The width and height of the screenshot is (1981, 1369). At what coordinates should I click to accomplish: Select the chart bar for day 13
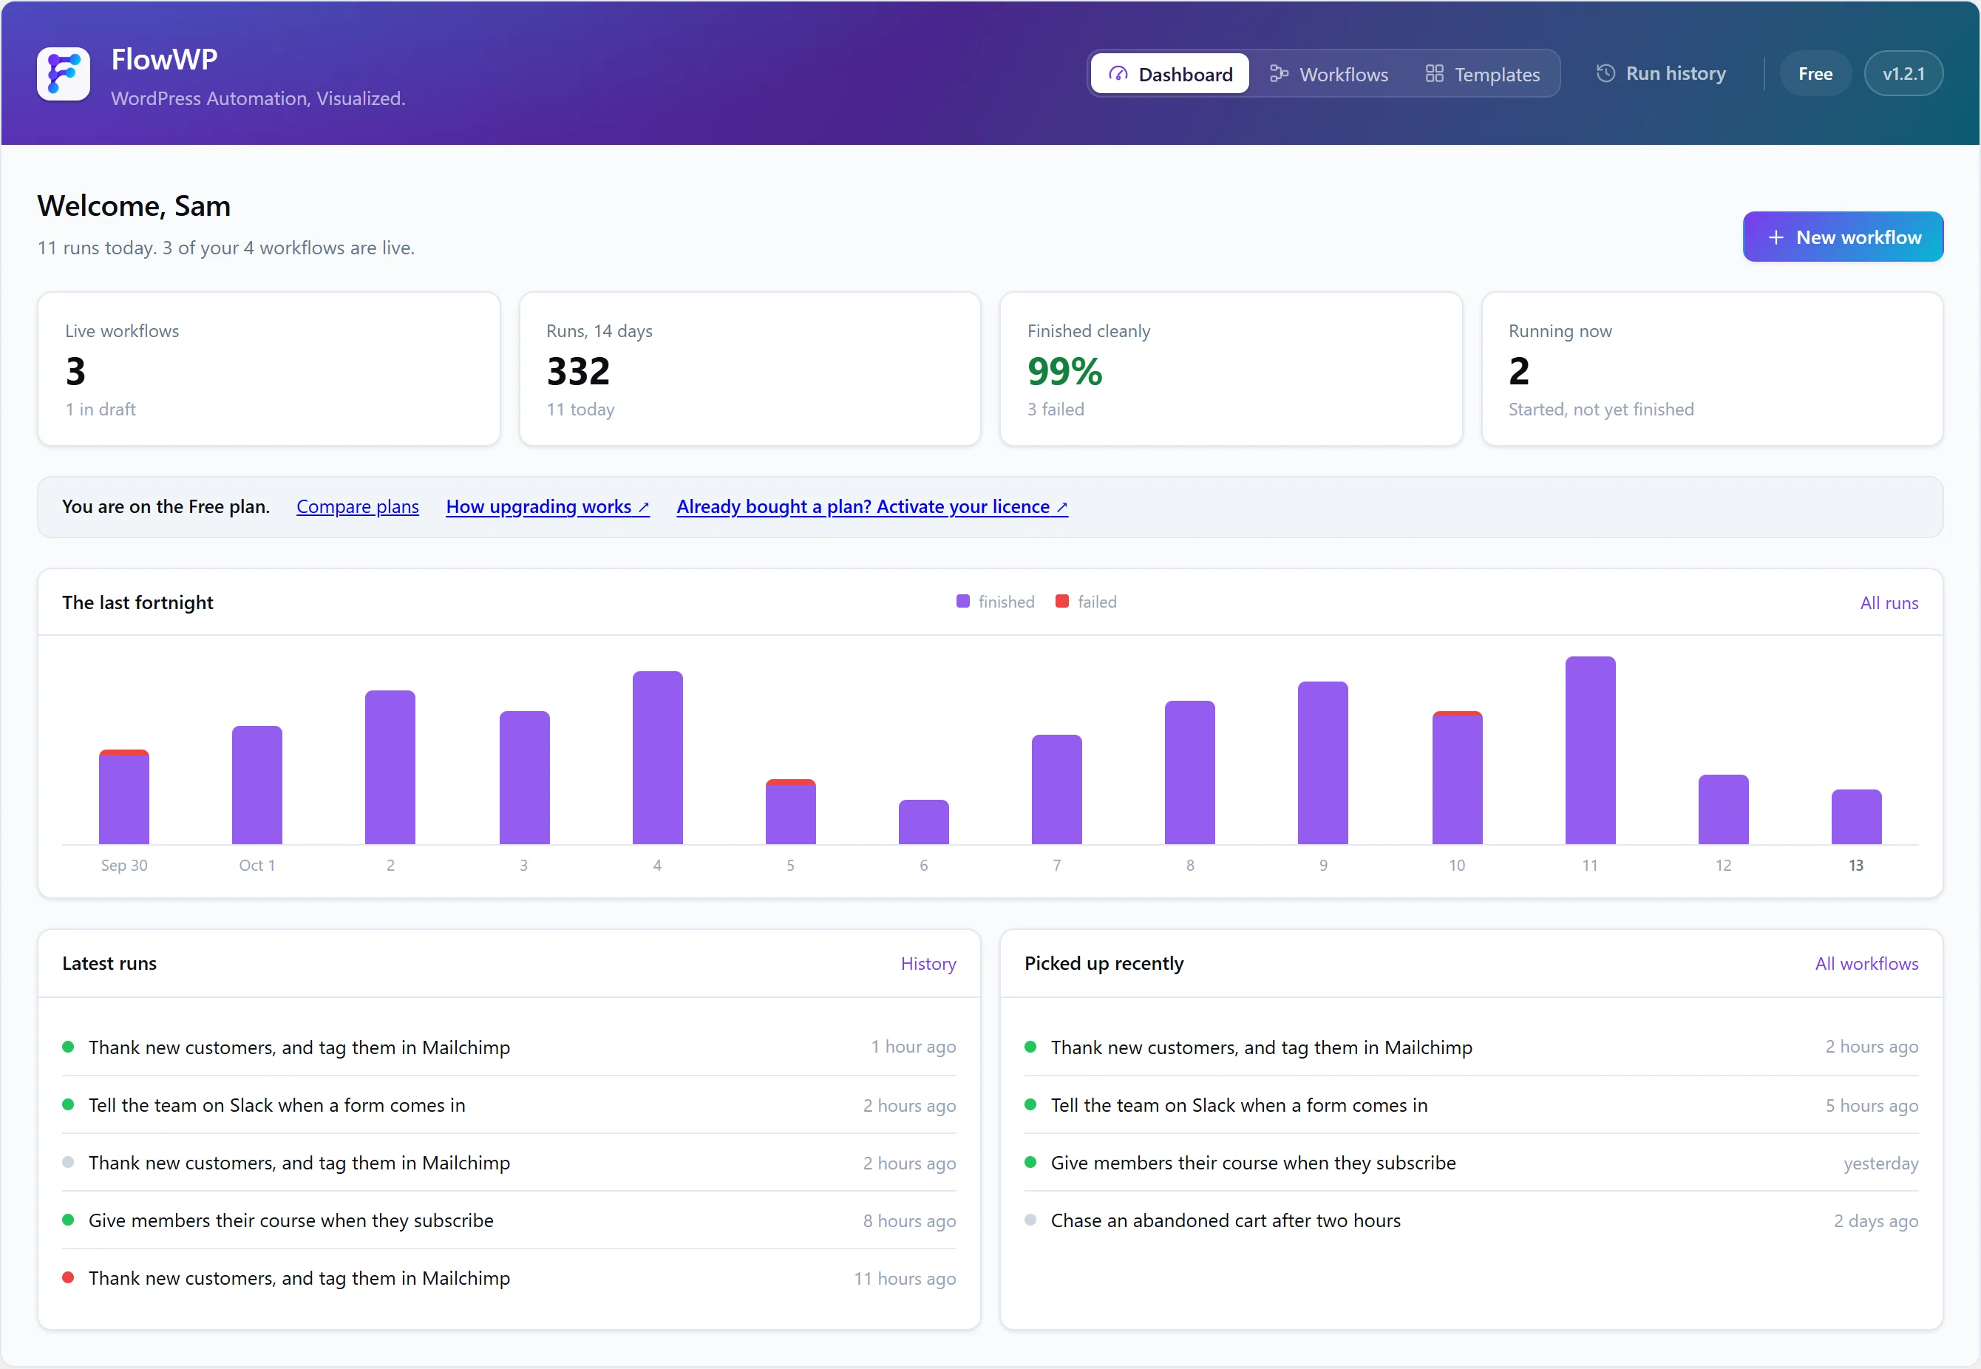coord(1856,817)
